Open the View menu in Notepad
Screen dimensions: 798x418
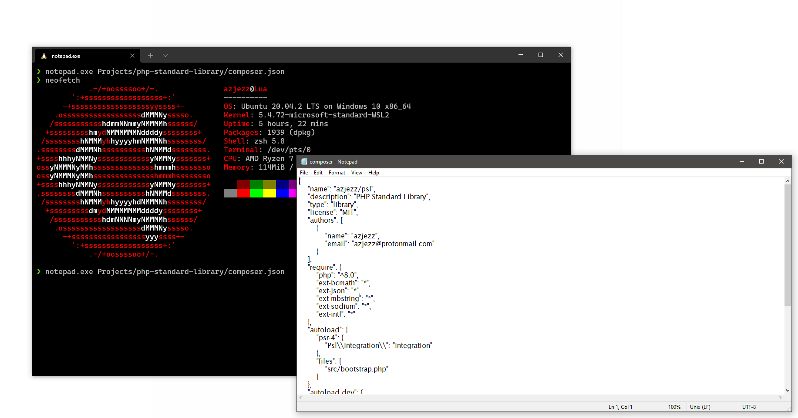[357, 173]
